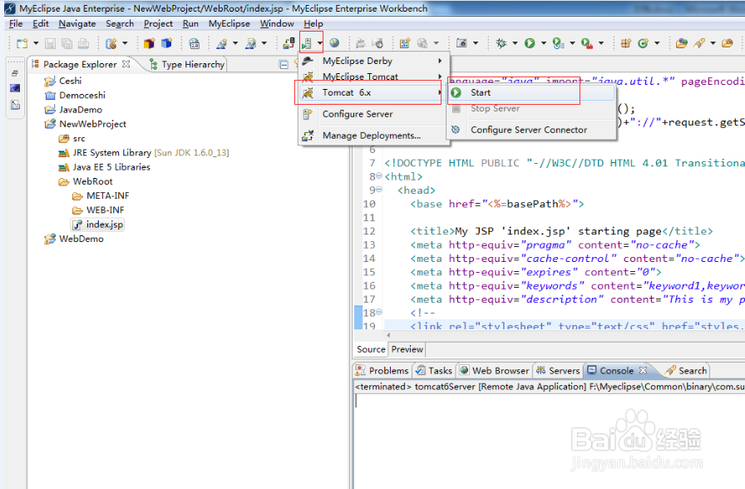Choose Configure Server menu entry
Screen dimensions: 745x489
tap(374, 114)
